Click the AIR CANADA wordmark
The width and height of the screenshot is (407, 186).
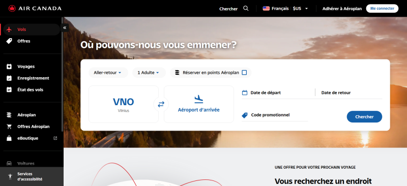coord(40,8)
